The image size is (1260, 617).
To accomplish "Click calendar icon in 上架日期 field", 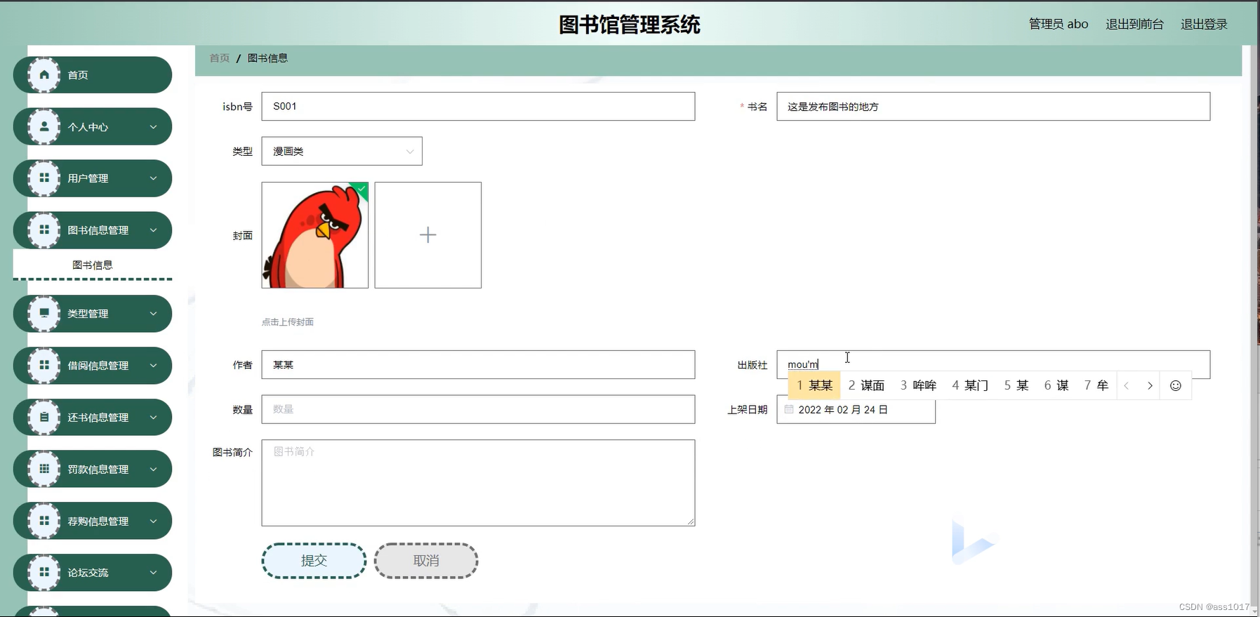I will click(789, 409).
